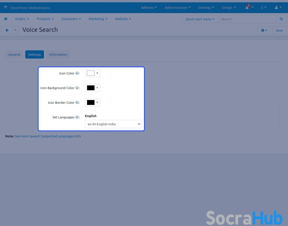
Task: Expand the dropdown beside back arrow
Action: click(15, 30)
